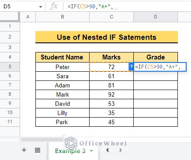Select row 9 header

coord(10,103)
